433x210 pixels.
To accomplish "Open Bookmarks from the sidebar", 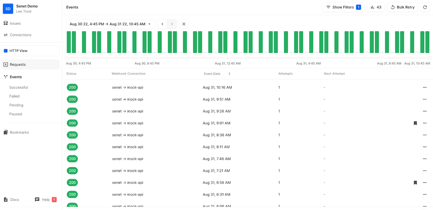I will [20, 132].
